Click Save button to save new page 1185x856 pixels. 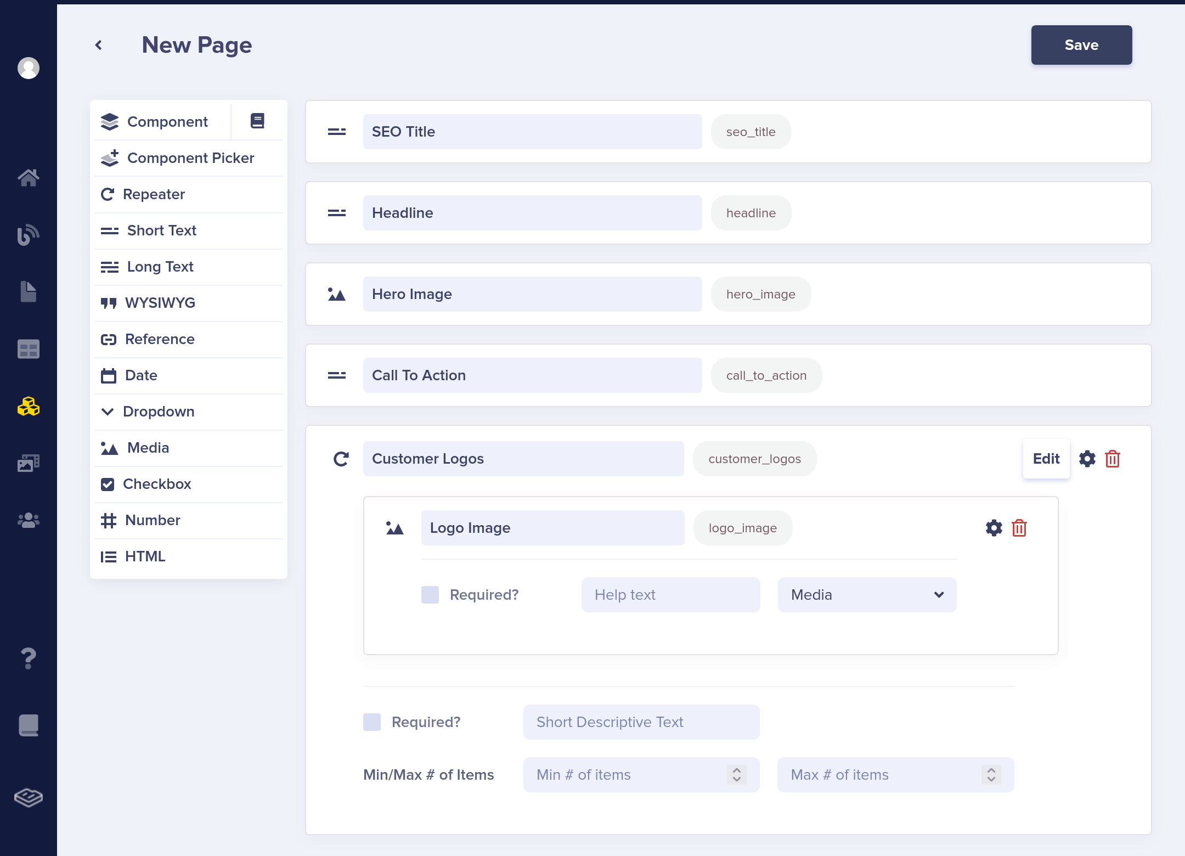1081,44
